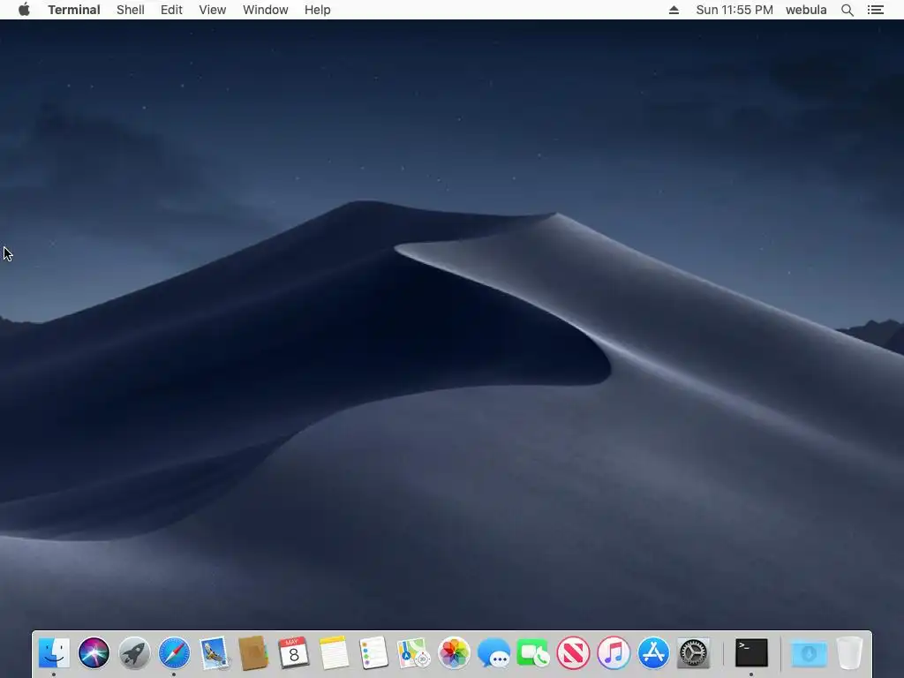Click the Terminal icon in Dock
904x678 pixels.
[751, 652]
